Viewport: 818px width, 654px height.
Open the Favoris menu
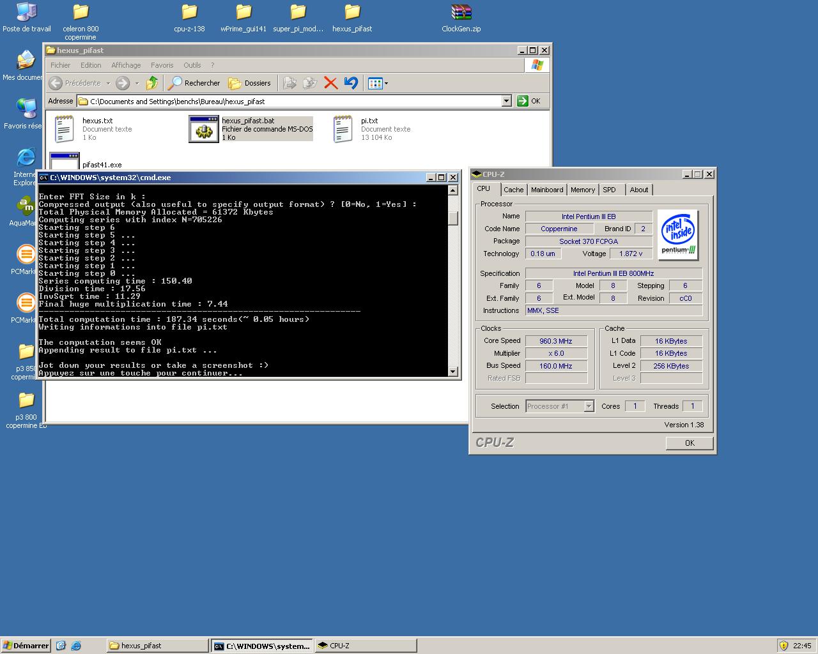[x=162, y=65]
